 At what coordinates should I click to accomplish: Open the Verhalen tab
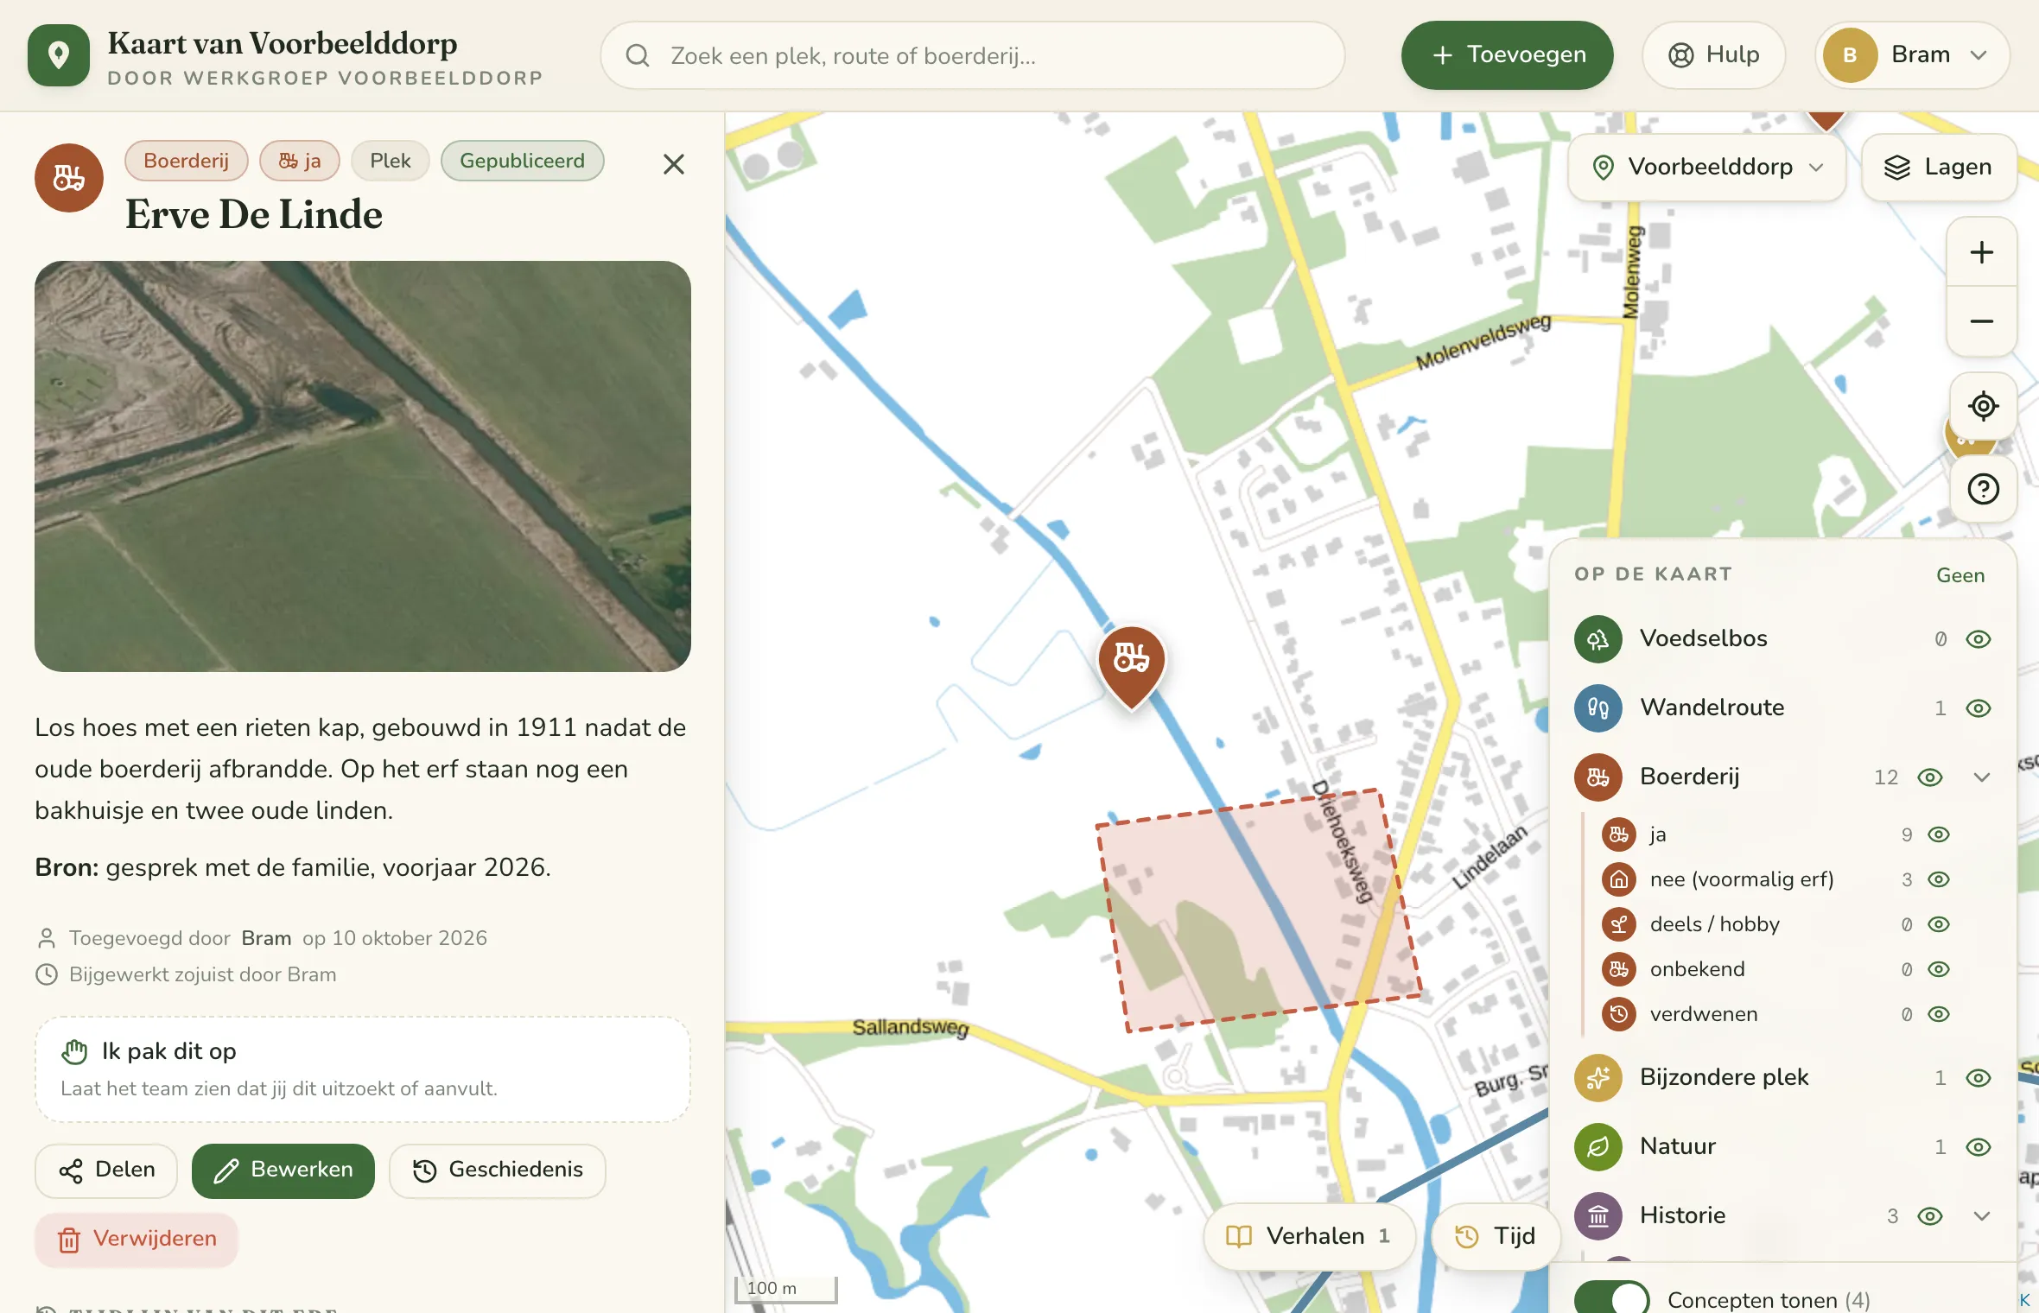pyautogui.click(x=1309, y=1236)
